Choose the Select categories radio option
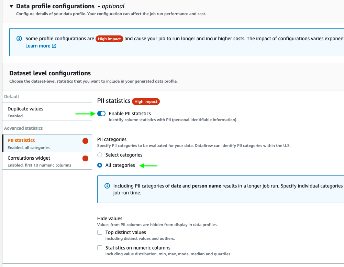The width and height of the screenshot is (344, 267). [100, 155]
